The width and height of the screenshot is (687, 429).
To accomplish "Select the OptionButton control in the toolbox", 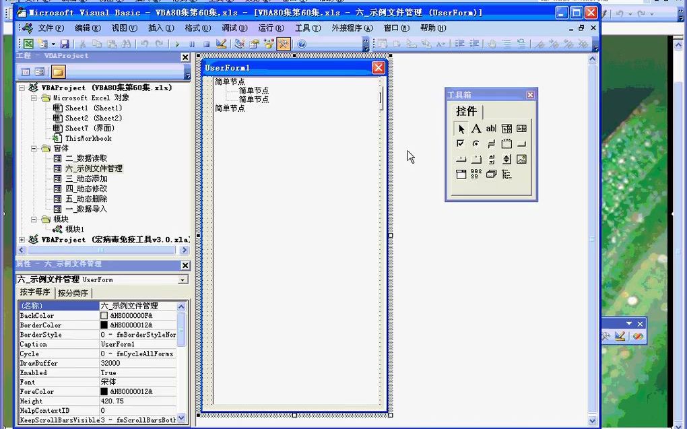I will tap(476, 143).
